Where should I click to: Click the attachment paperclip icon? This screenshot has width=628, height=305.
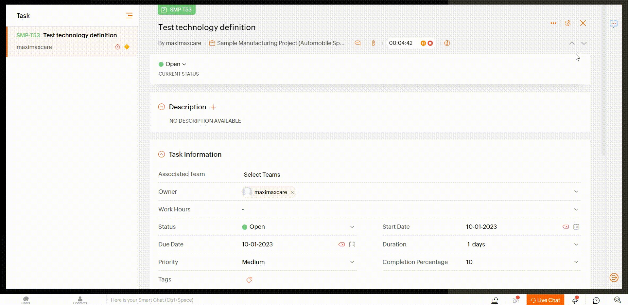click(373, 43)
